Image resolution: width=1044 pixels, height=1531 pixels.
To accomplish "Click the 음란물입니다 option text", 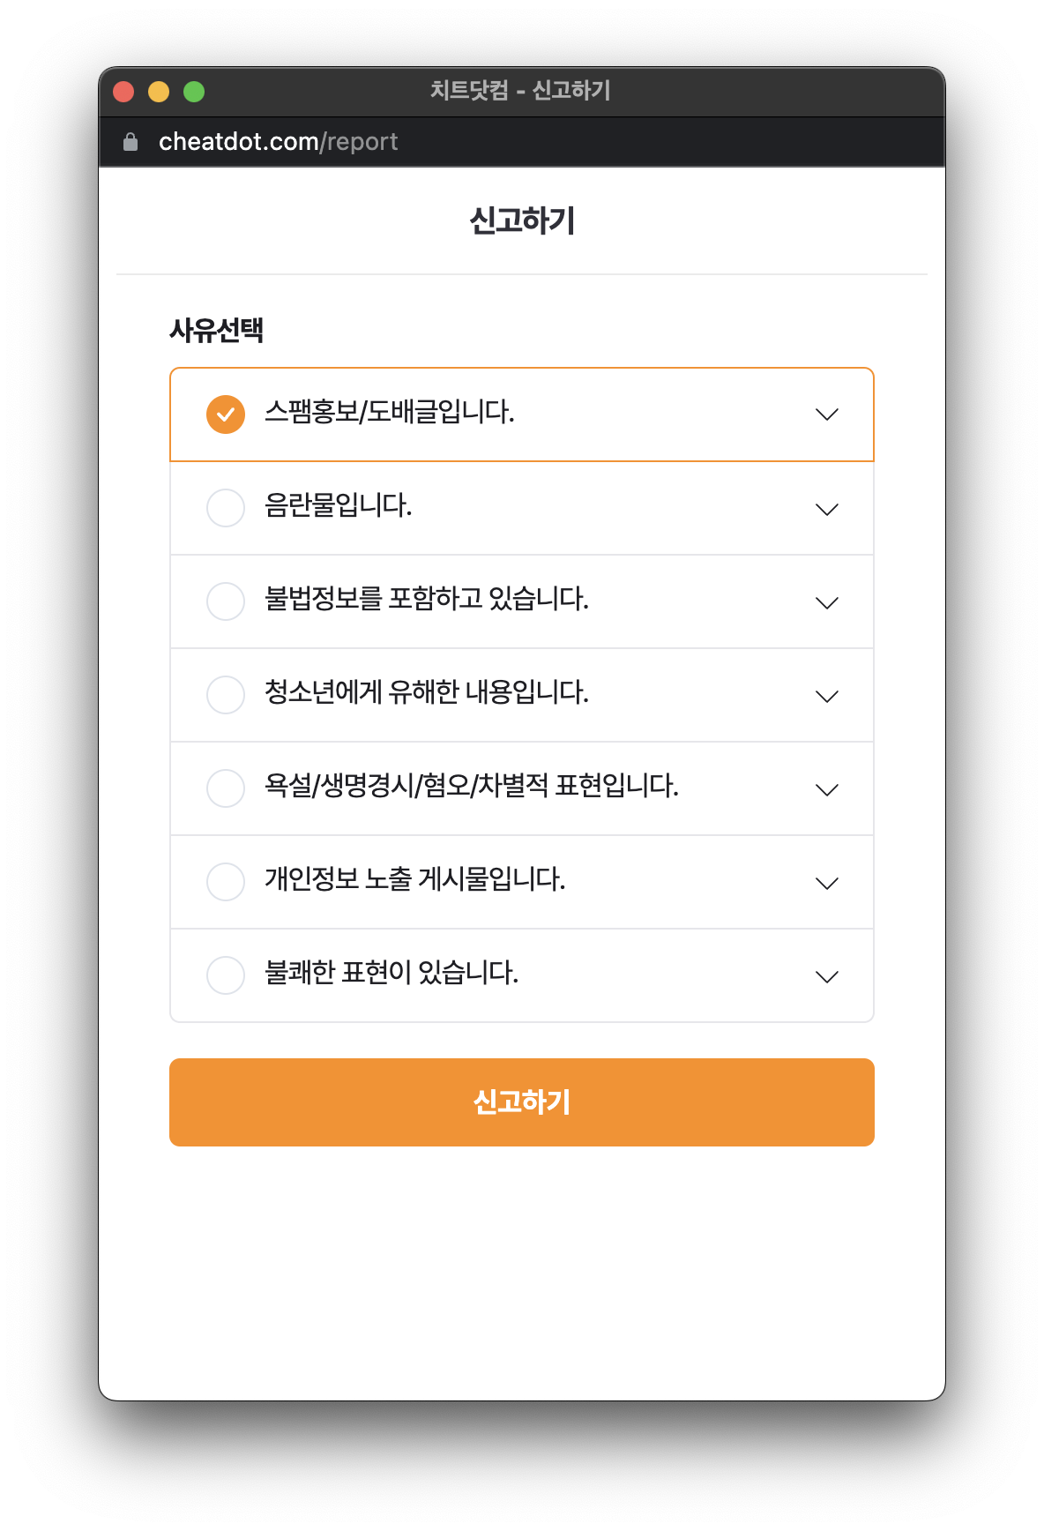I will pos(339,506).
